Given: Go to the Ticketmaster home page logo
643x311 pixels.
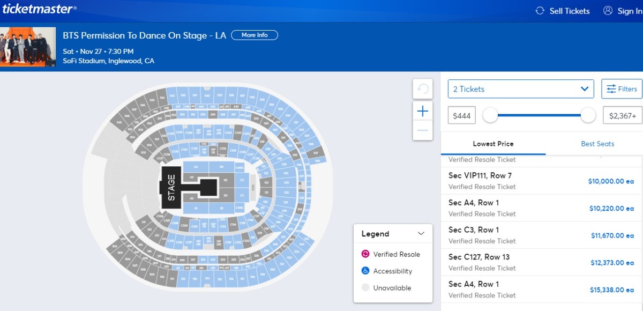Looking at the screenshot, I should click(39, 9).
